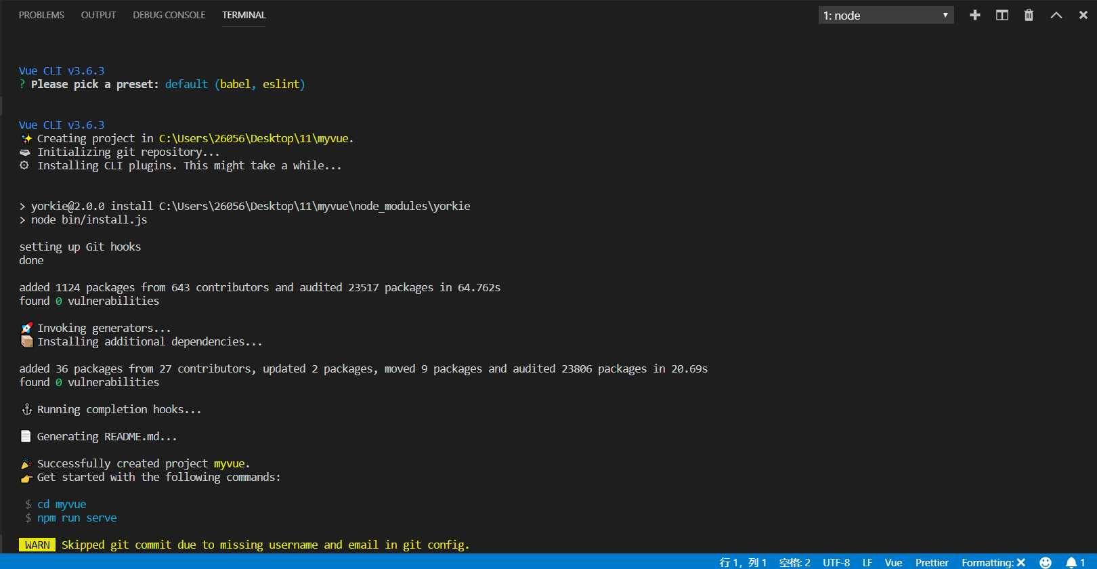Open notifications bell icon
This screenshot has height=569, width=1097.
(1075, 562)
